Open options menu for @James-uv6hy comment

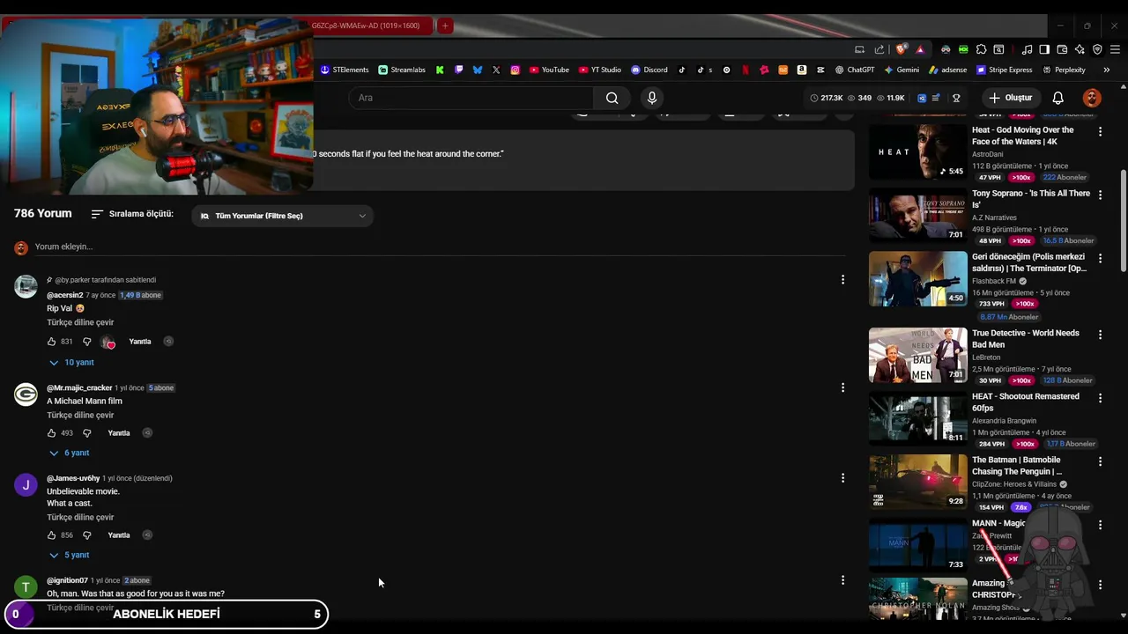[x=842, y=478]
